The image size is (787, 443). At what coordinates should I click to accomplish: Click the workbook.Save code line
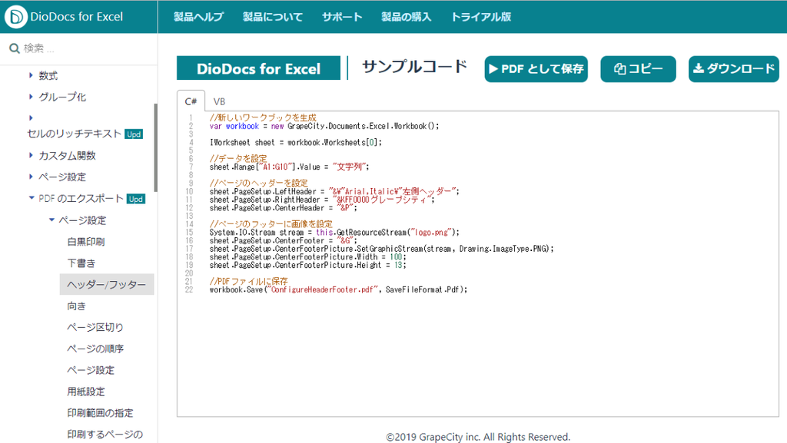pyautogui.click(x=338, y=289)
